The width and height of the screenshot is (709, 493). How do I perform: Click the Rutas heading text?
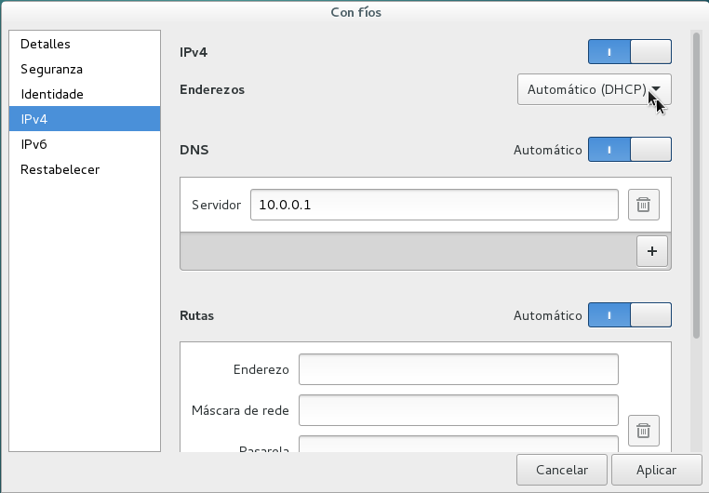(x=196, y=315)
